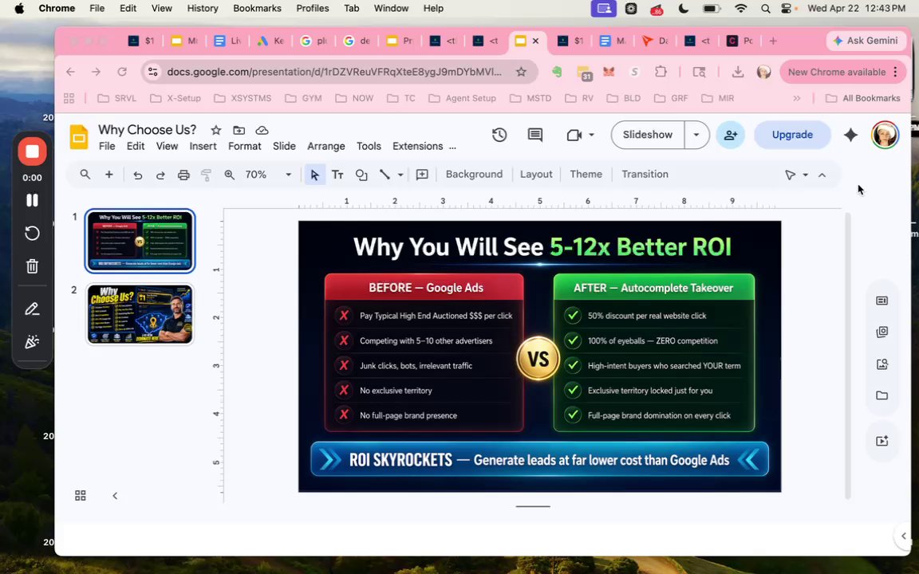Open the zoom level 70% dropdown
The image size is (919, 574).
click(x=288, y=175)
